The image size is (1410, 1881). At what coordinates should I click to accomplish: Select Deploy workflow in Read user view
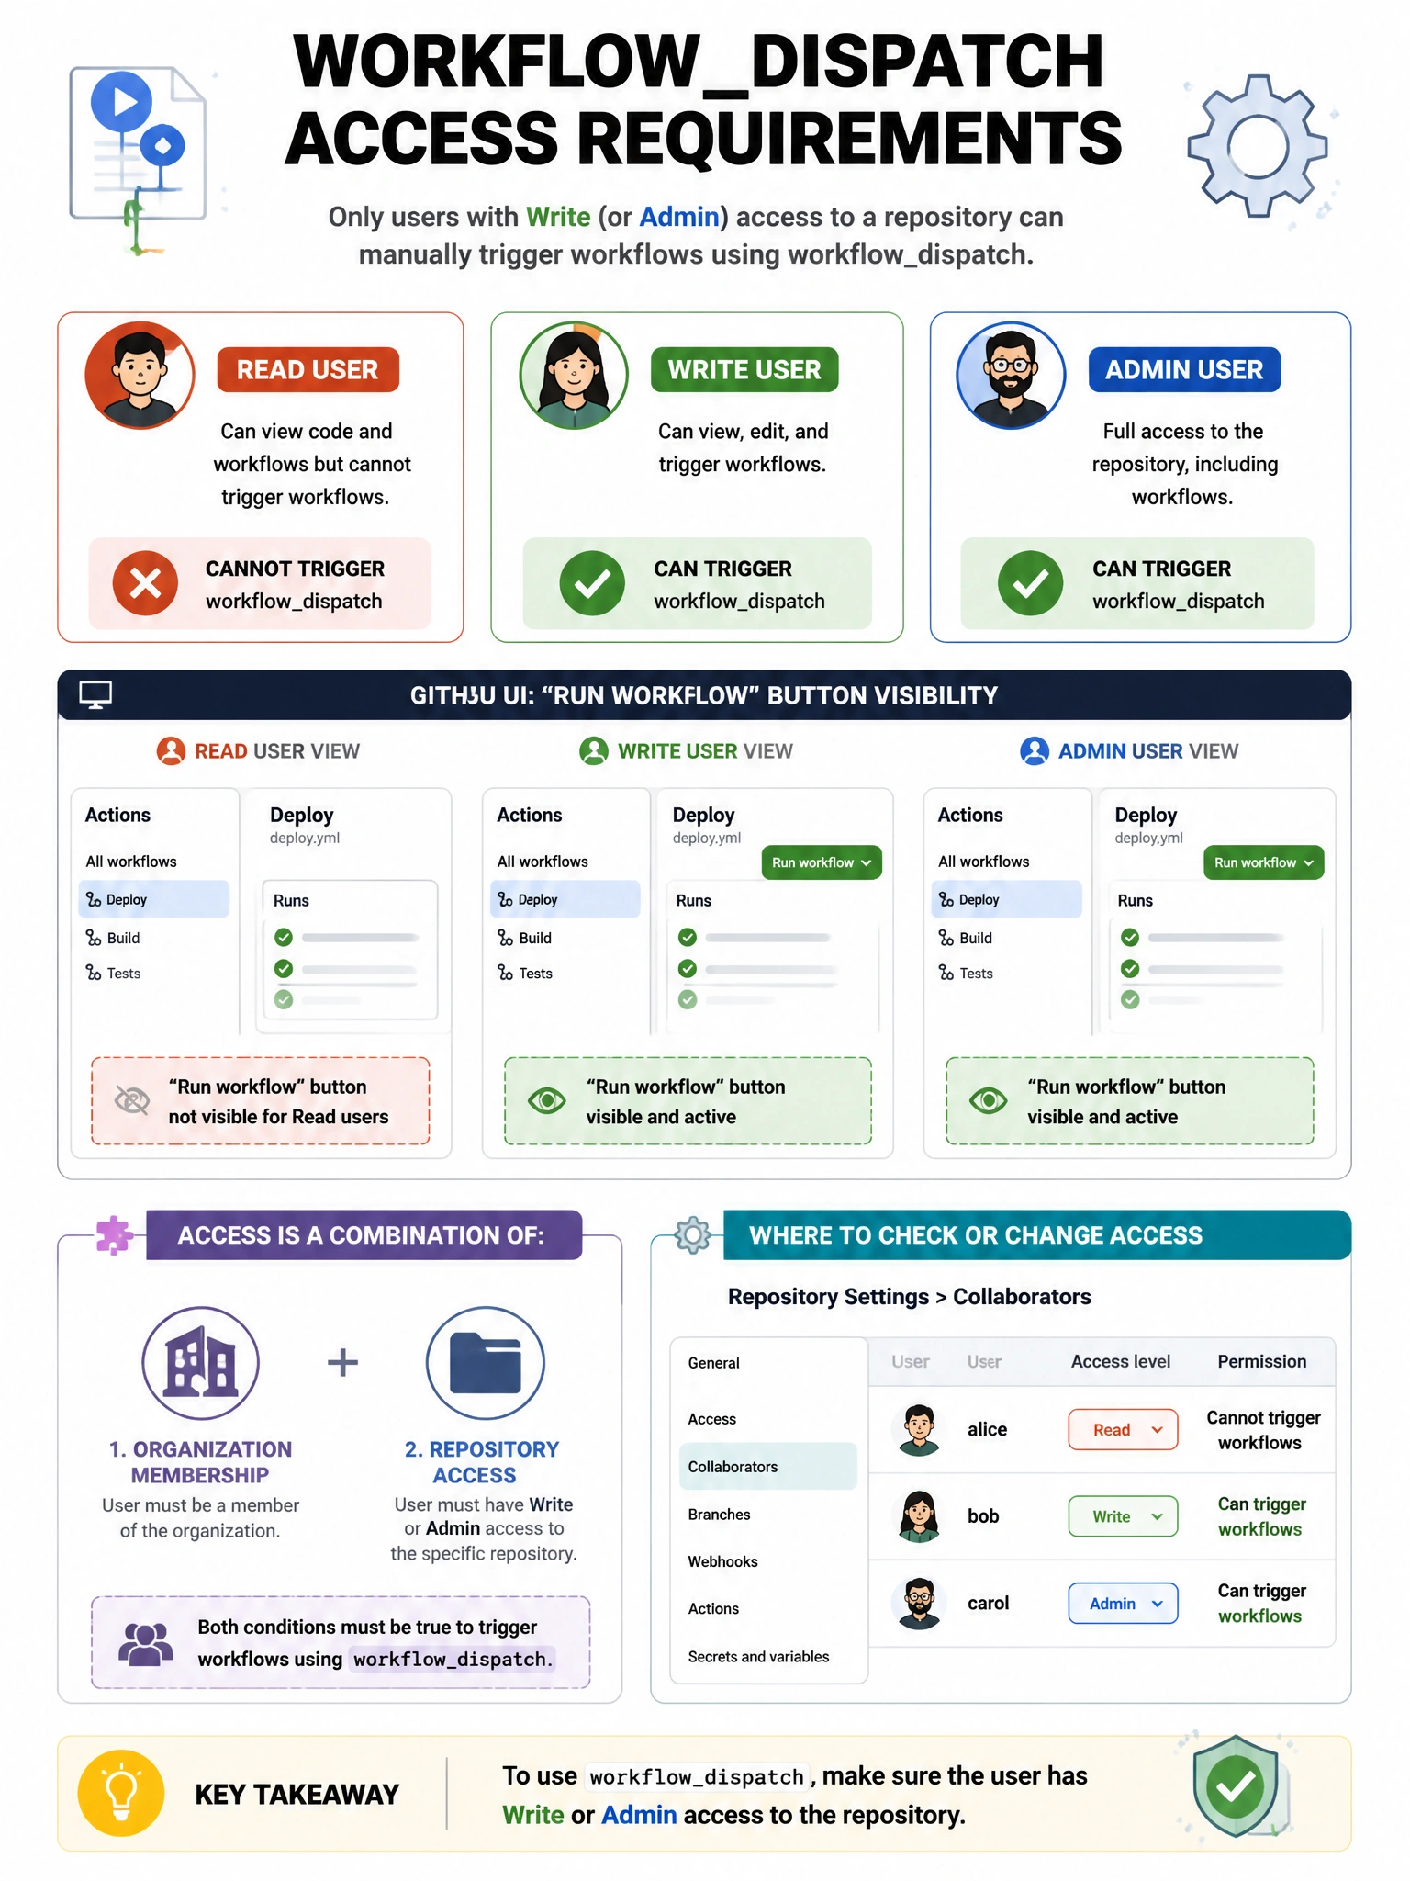pyautogui.click(x=154, y=899)
